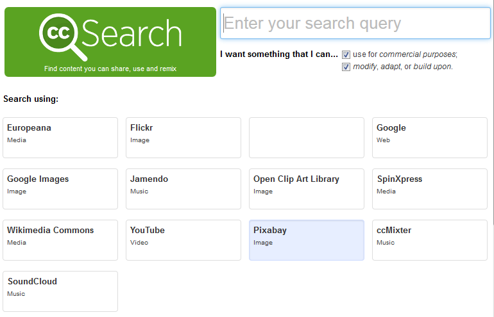The height and width of the screenshot is (317, 494).
Task: Focus the search query input field
Action: point(355,23)
